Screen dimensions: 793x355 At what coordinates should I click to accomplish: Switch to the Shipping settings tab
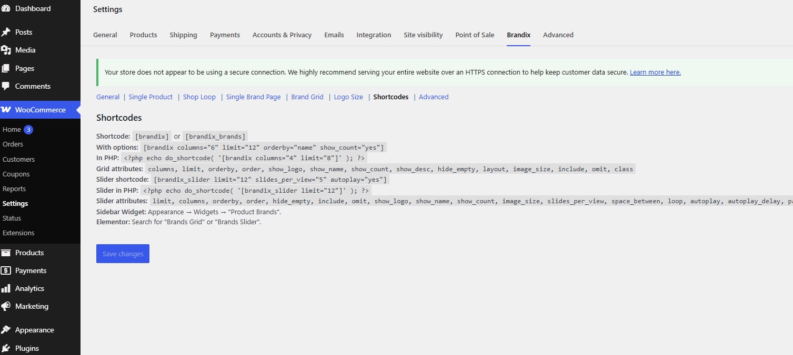(x=183, y=35)
